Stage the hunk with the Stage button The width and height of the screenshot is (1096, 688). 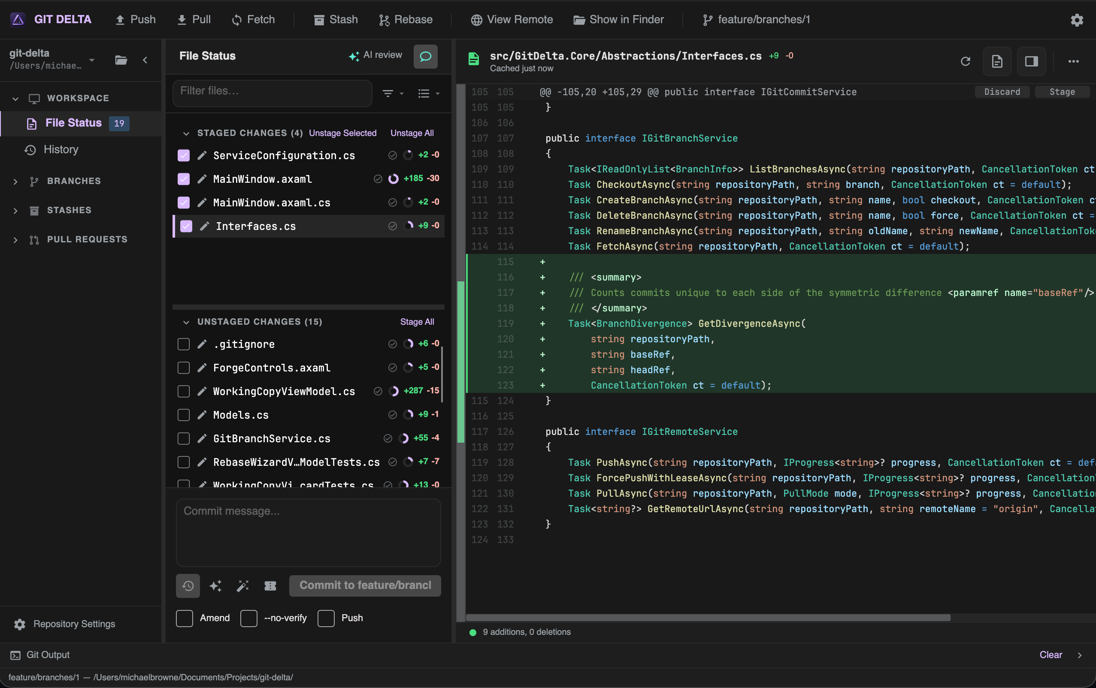1062,92
